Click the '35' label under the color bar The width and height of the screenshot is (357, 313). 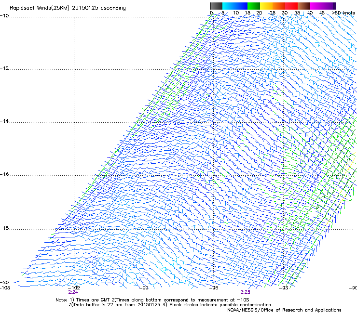pyautogui.click(x=297, y=13)
